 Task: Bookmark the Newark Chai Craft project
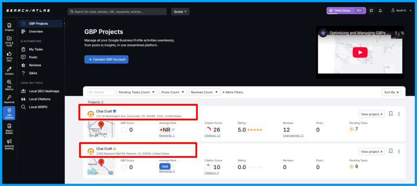(391, 151)
